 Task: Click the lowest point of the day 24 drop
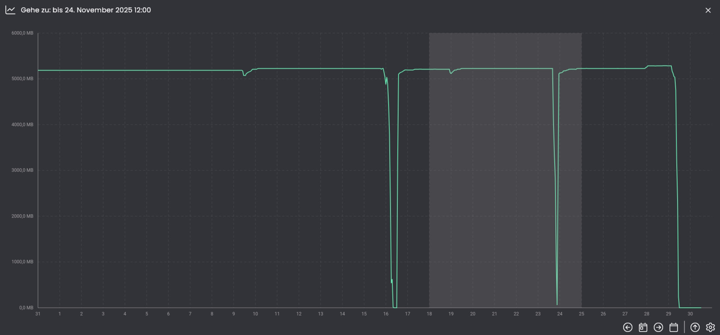(557, 304)
